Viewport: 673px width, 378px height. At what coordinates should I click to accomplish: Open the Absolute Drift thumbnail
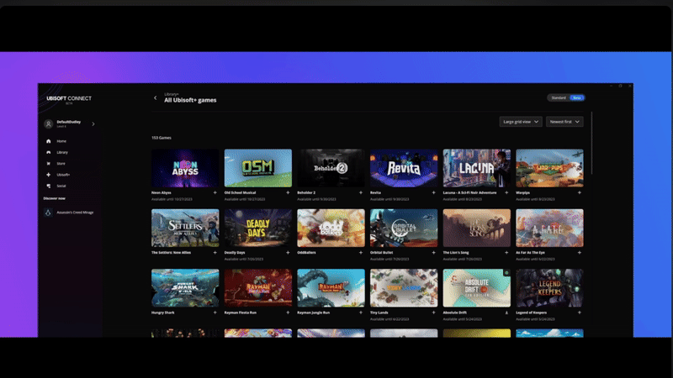point(477,288)
